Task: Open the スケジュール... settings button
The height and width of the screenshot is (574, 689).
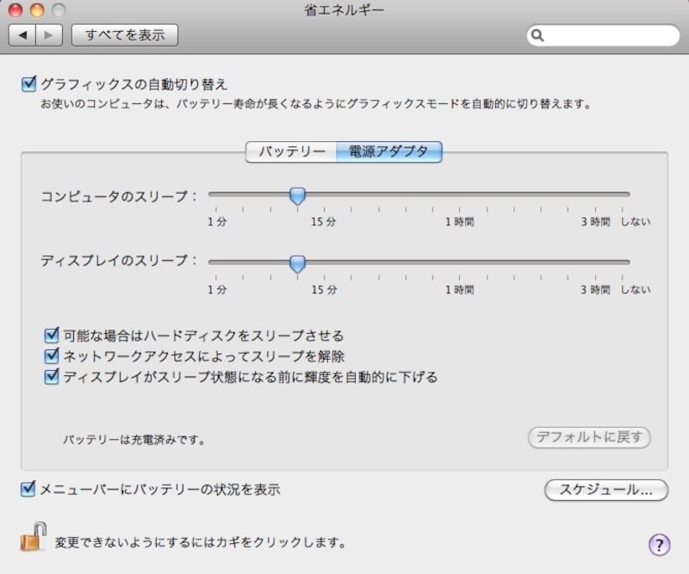Action: [x=606, y=490]
